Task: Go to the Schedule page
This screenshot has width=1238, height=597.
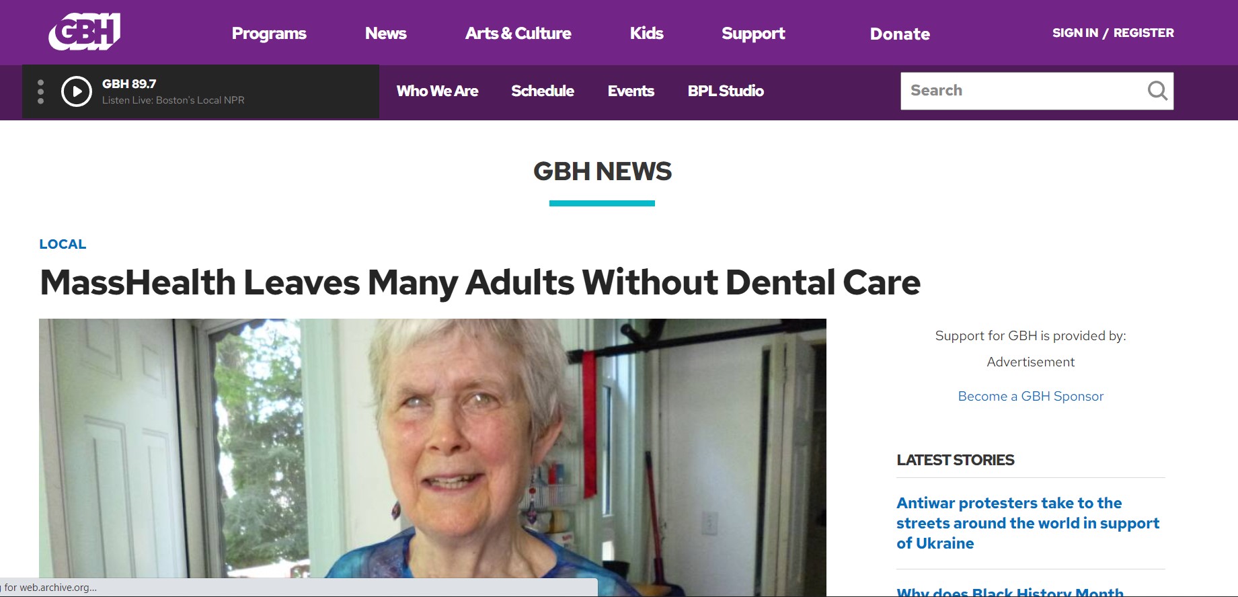Action: click(543, 91)
